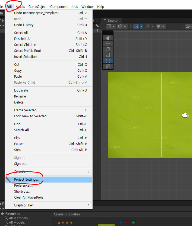Toggle grid snapping button

click(x=147, y=26)
